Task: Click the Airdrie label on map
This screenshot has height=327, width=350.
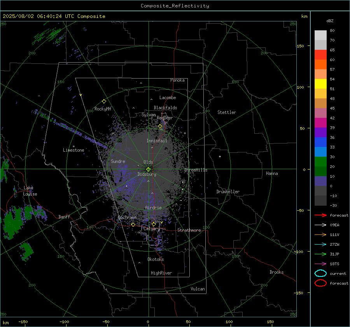Action: 153,208
